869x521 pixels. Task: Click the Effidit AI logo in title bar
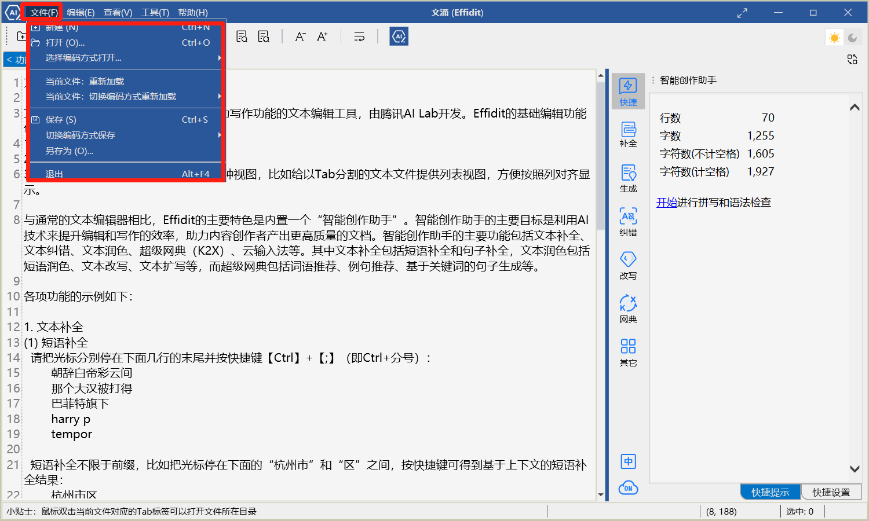pyautogui.click(x=12, y=12)
